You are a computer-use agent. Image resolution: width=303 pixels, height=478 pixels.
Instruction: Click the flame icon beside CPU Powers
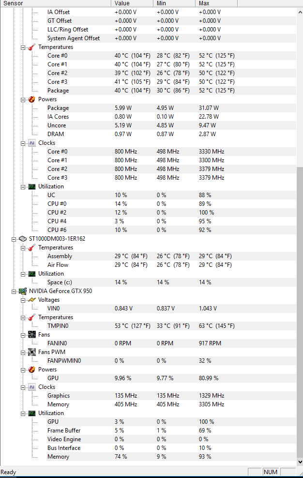tap(31, 99)
